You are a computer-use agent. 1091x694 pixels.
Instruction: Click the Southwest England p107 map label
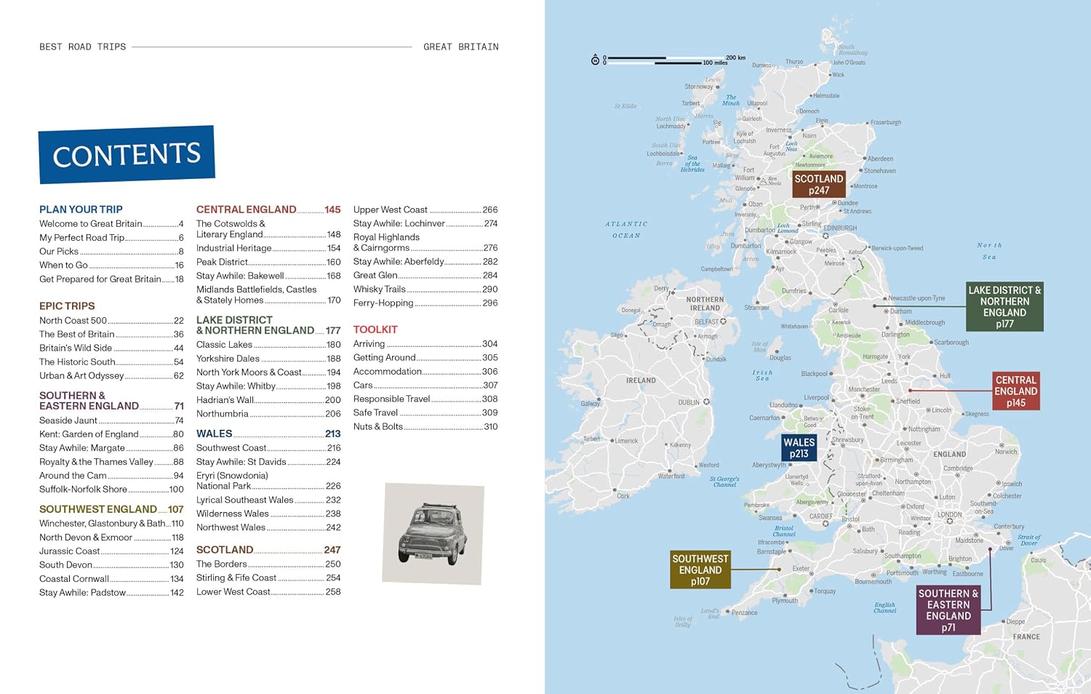click(x=700, y=570)
